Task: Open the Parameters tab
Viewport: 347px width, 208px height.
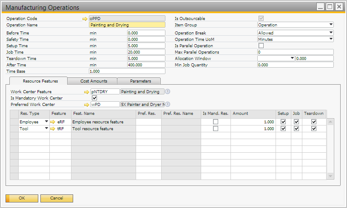Action: [x=140, y=81]
